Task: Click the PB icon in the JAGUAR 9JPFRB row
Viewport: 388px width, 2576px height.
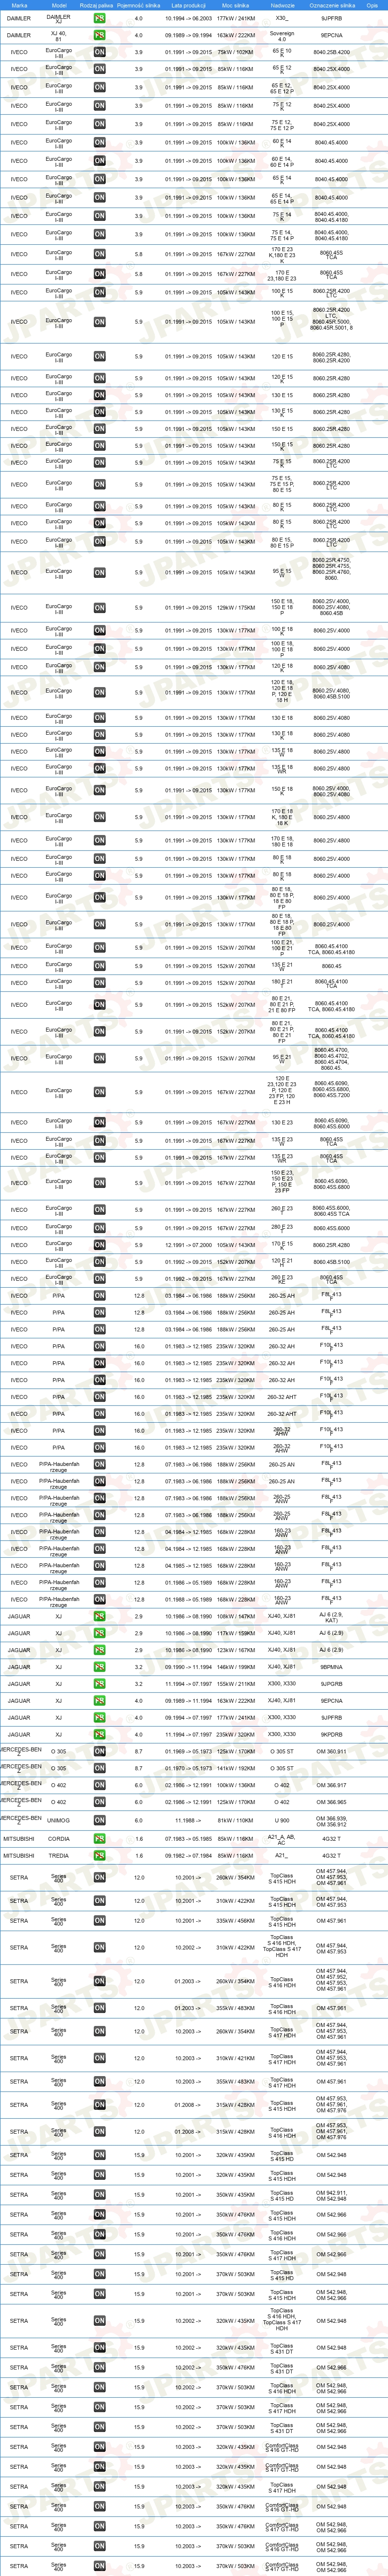Action: (x=99, y=1717)
